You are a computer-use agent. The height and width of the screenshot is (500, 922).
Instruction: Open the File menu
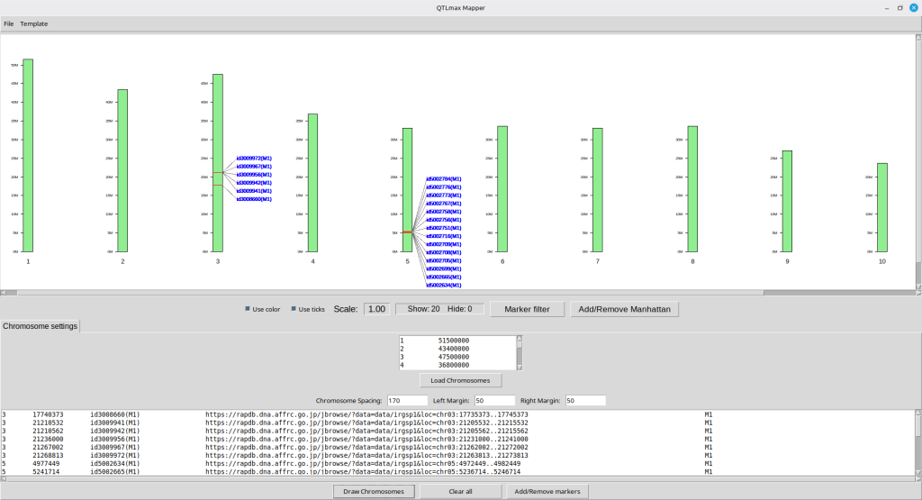pos(9,23)
